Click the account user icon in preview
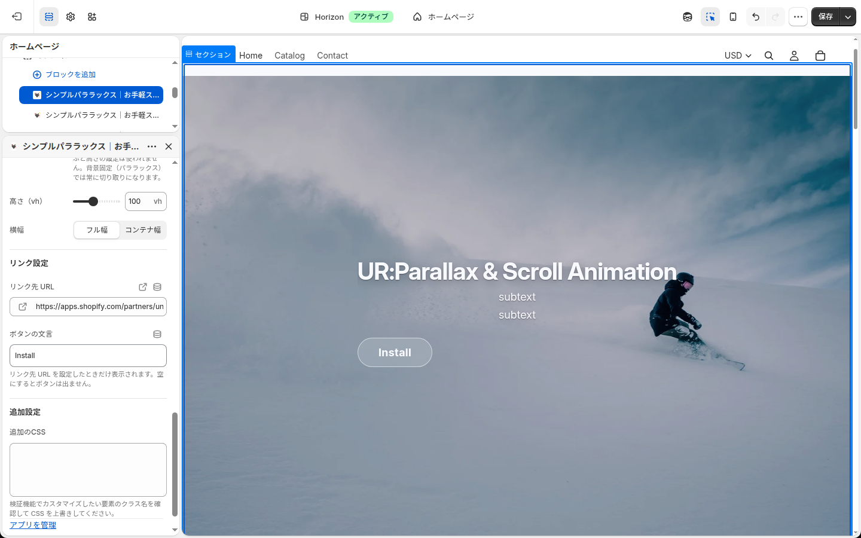 [794, 56]
